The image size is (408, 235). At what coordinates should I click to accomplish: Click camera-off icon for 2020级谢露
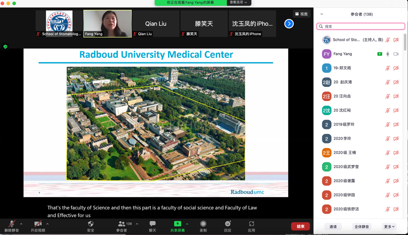coord(396,181)
